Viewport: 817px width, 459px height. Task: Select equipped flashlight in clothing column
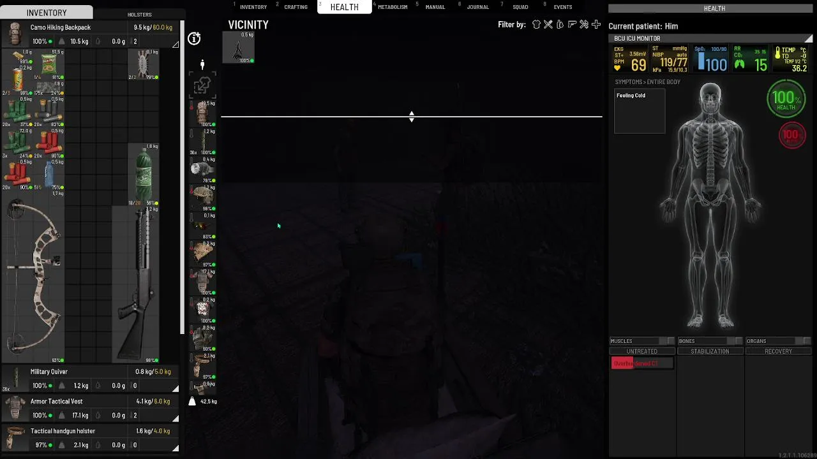tap(202, 169)
